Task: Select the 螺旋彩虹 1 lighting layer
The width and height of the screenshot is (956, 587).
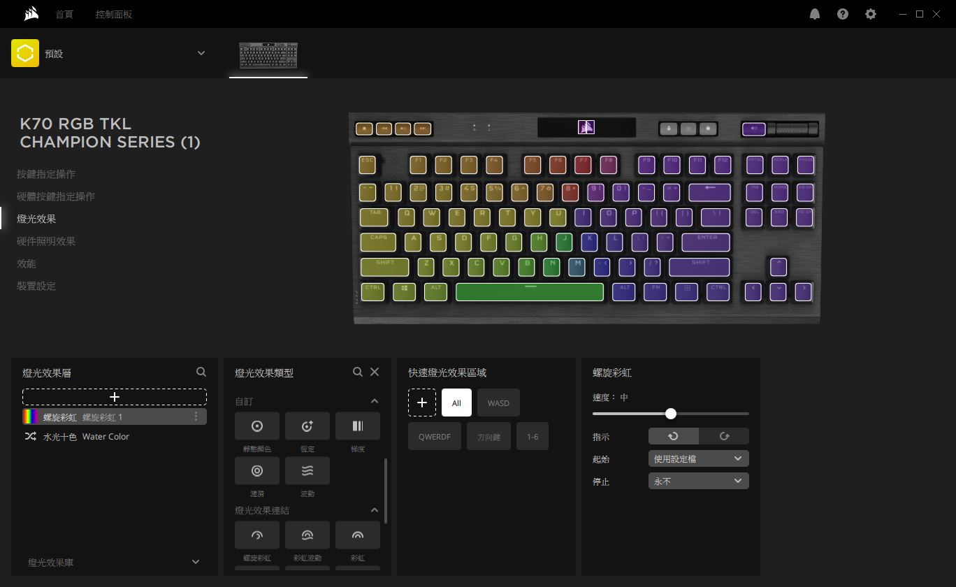Action: (115, 416)
